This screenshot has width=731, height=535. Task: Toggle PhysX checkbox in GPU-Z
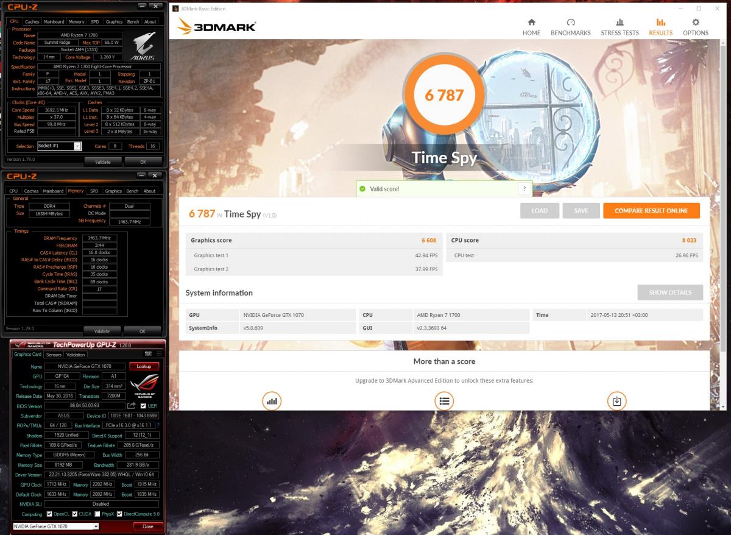pos(97,514)
